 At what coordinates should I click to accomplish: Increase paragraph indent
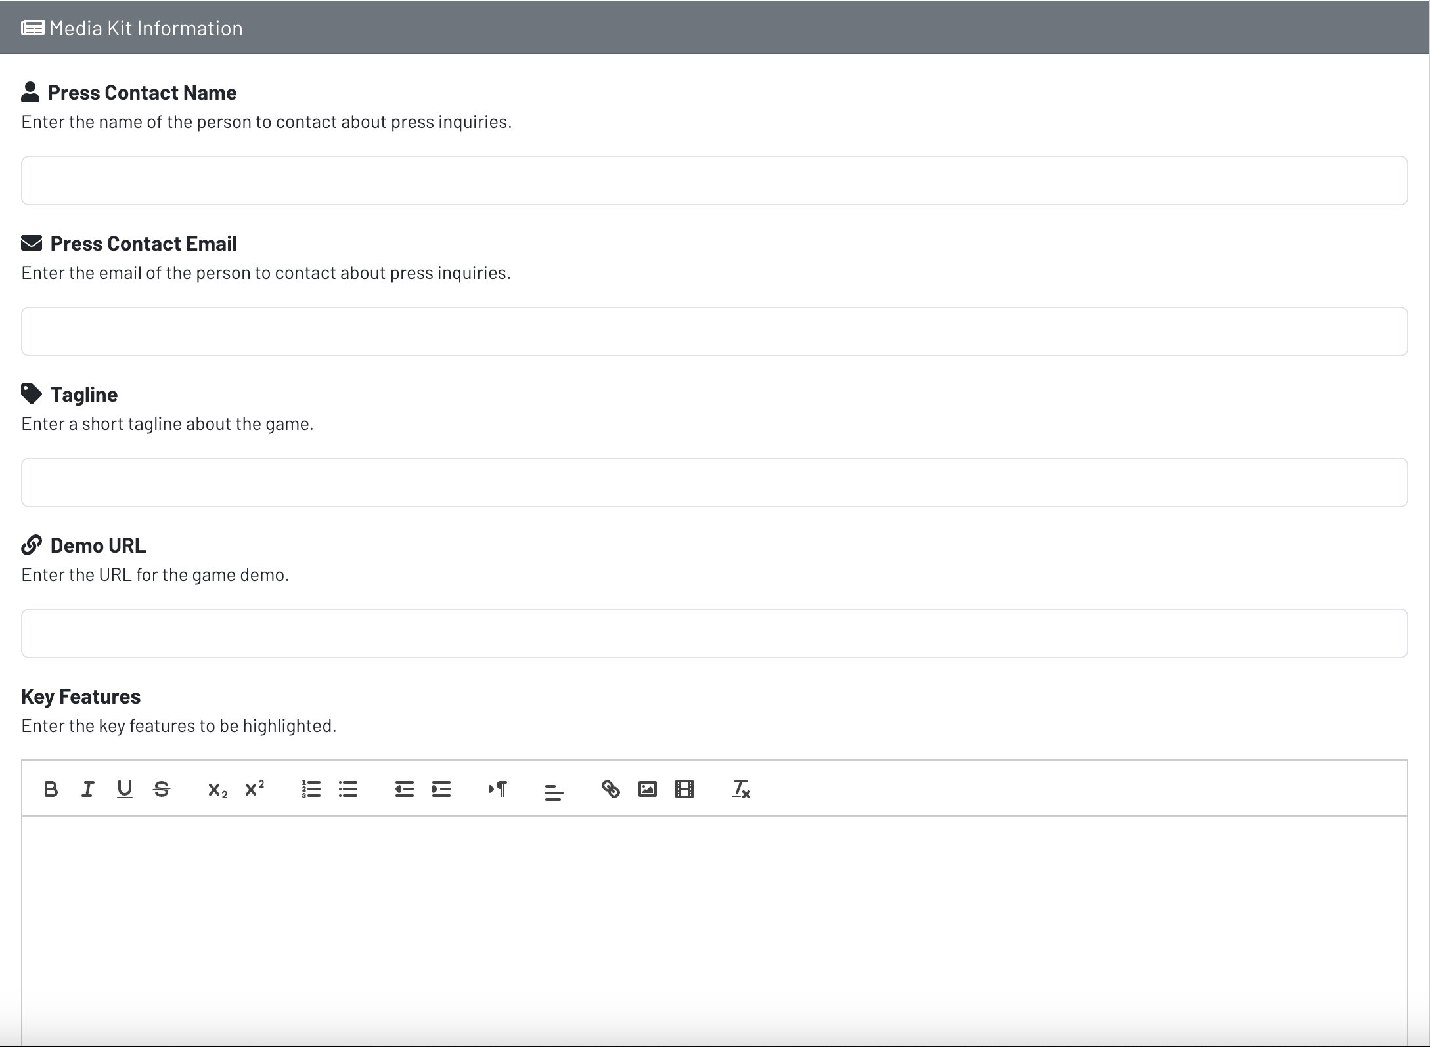[x=441, y=789]
